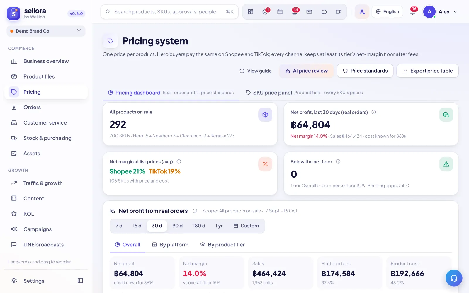Start an AI price review
The width and height of the screenshot is (469, 293).
[307, 71]
